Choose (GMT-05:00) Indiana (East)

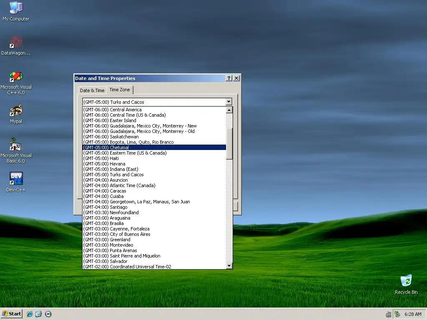click(x=154, y=169)
